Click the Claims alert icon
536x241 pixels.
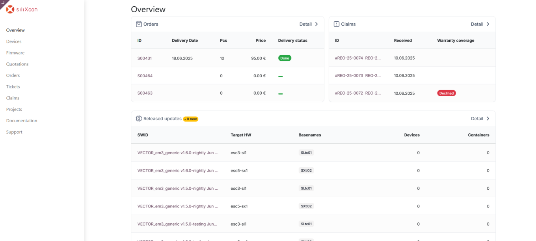337,24
